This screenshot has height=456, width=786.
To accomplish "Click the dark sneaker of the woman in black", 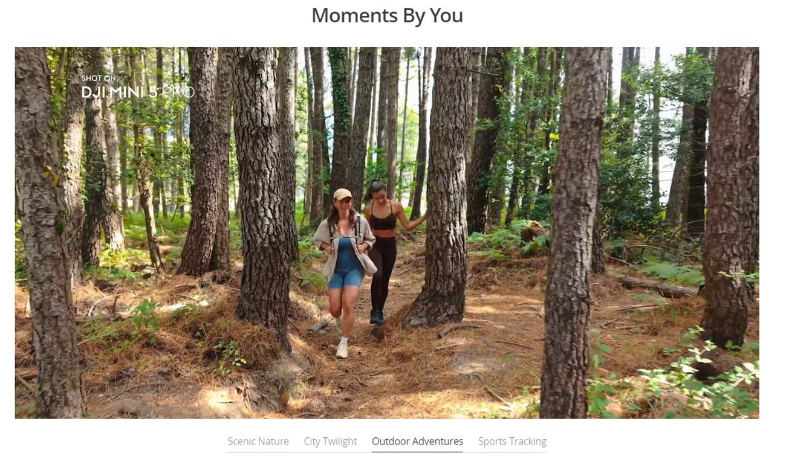I will point(377,316).
